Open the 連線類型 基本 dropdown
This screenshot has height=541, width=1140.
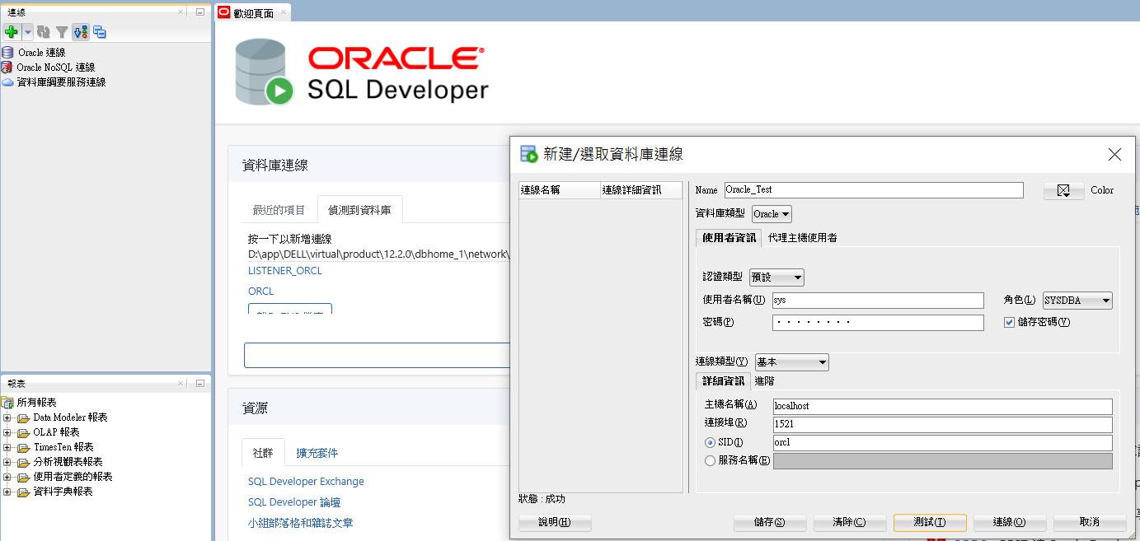pos(791,362)
